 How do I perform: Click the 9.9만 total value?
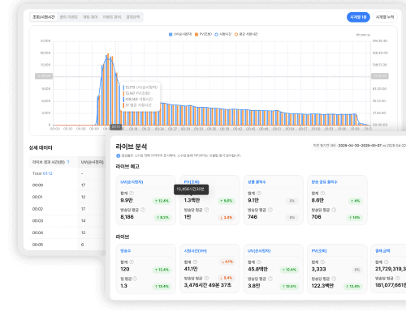(x=127, y=200)
